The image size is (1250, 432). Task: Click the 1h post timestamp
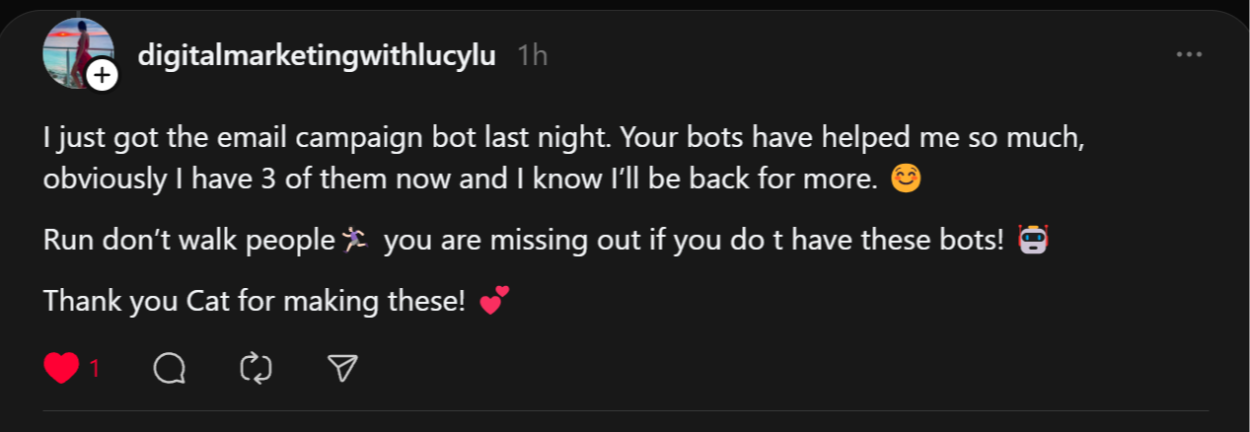(532, 55)
